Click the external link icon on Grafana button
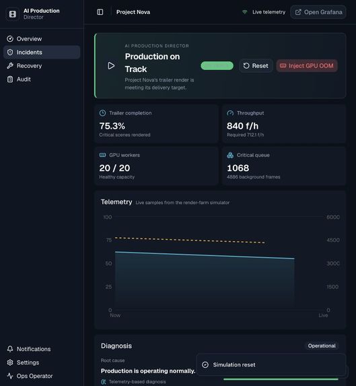 point(298,12)
